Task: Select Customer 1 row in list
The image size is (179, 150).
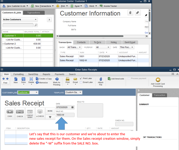Action: click(x=27, y=36)
